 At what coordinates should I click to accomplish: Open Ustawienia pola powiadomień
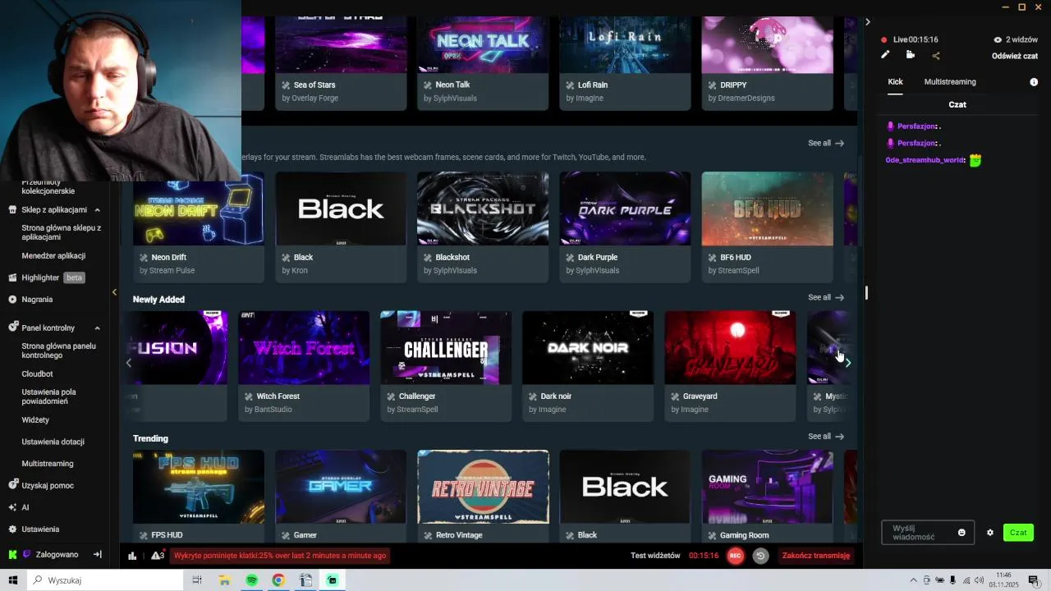49,396
